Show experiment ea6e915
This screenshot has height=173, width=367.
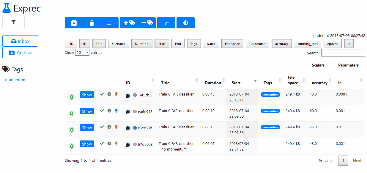click(87, 111)
